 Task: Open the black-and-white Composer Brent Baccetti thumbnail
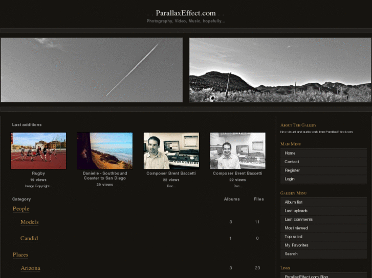point(238,150)
